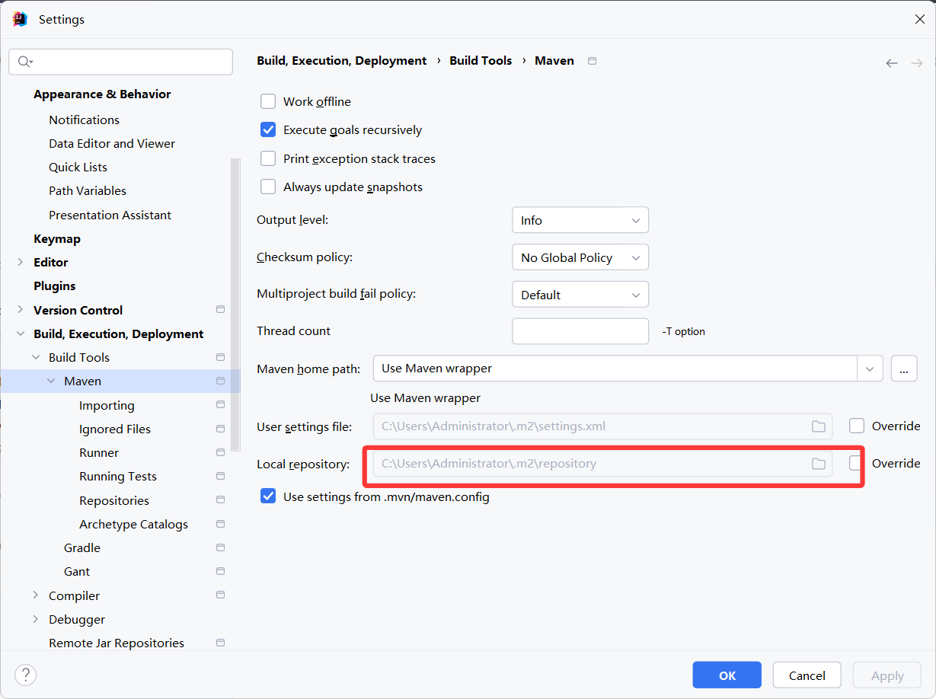Open Data Editor and Viewer settings
The height and width of the screenshot is (699, 936).
point(112,143)
